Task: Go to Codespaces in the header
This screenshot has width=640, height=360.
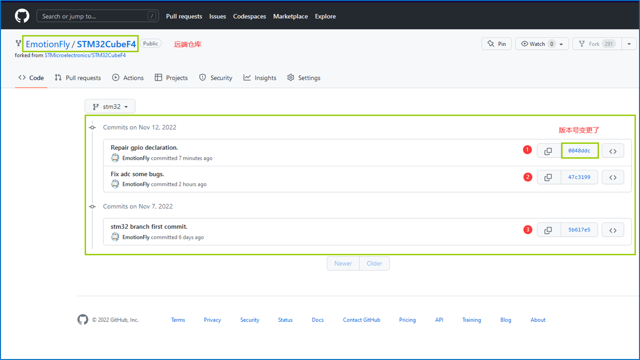Action: (249, 16)
